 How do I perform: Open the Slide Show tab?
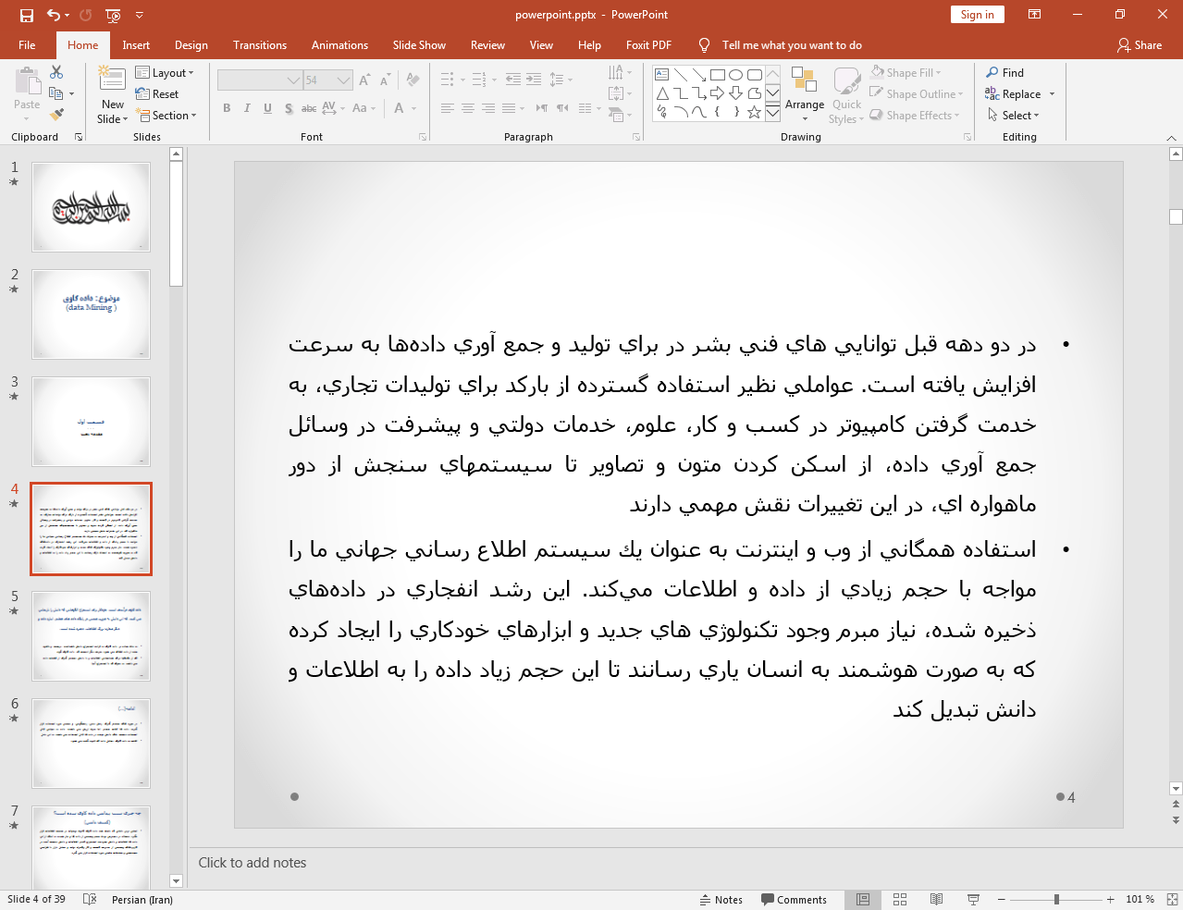(x=419, y=44)
